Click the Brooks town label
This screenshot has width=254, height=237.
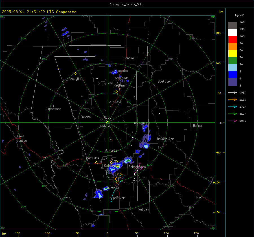pyautogui.click(x=201, y=197)
